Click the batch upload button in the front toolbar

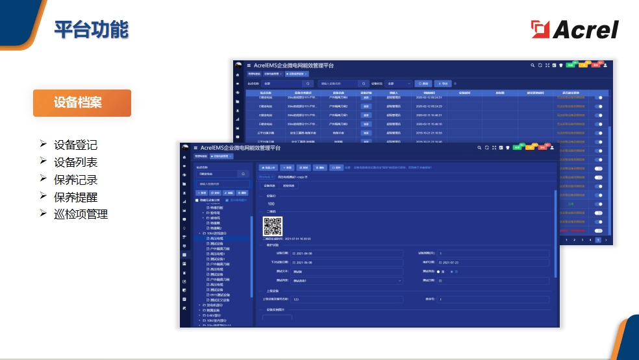tap(269, 168)
